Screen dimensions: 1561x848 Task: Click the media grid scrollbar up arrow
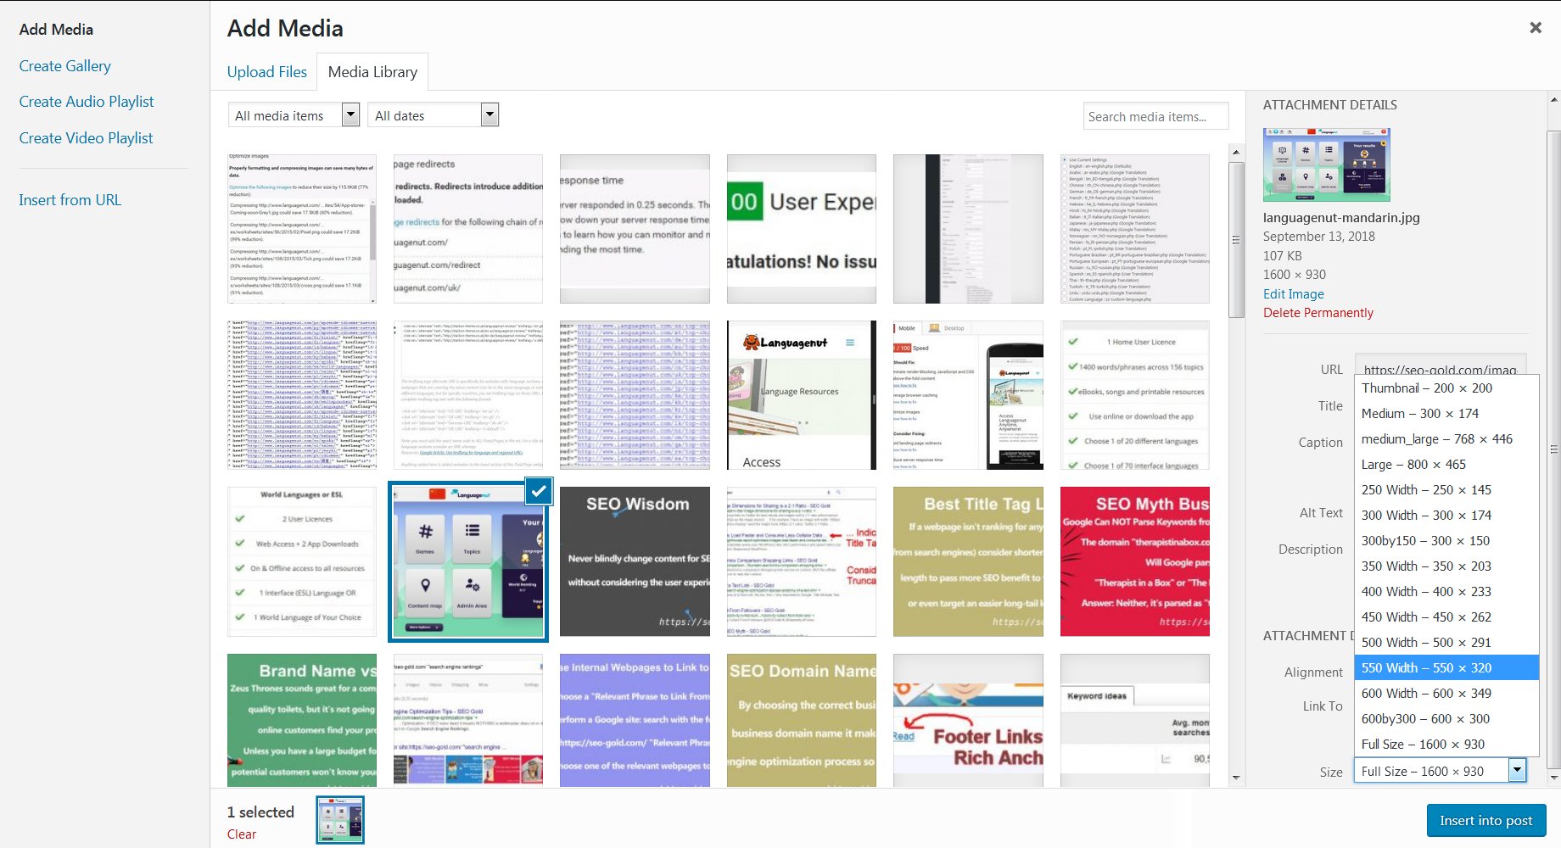(x=1236, y=152)
